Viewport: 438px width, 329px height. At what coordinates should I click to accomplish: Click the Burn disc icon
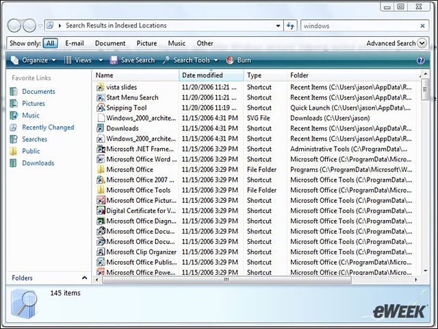pos(230,60)
